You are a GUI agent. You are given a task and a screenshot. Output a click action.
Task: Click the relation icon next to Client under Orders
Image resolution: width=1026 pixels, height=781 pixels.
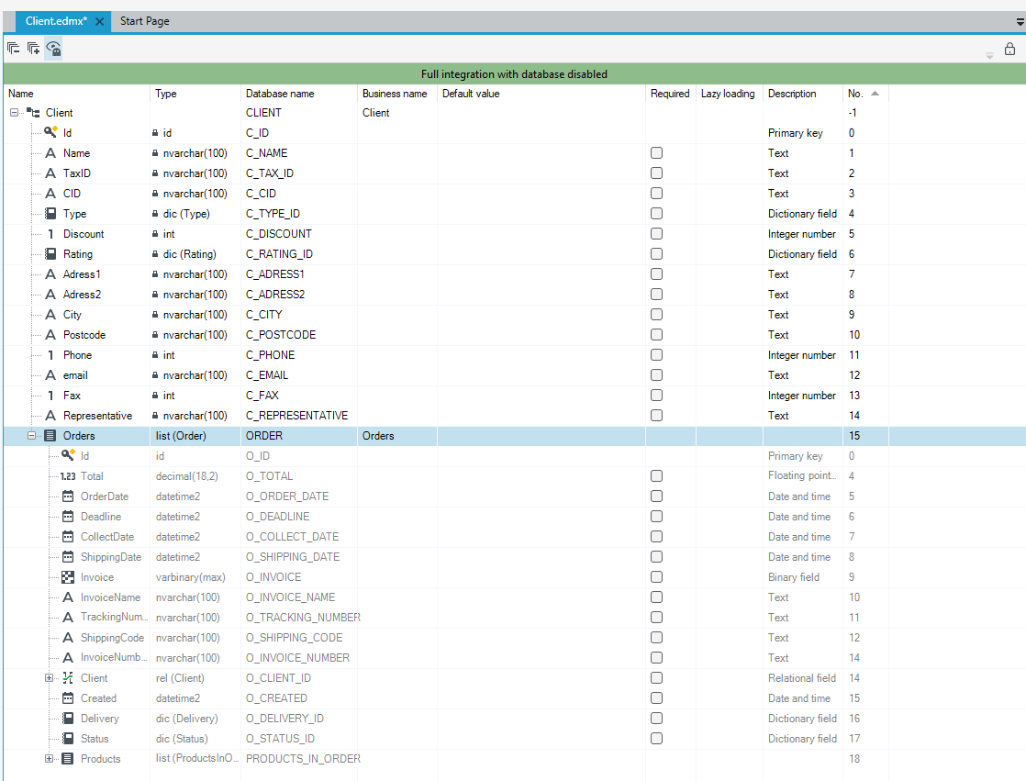click(67, 677)
